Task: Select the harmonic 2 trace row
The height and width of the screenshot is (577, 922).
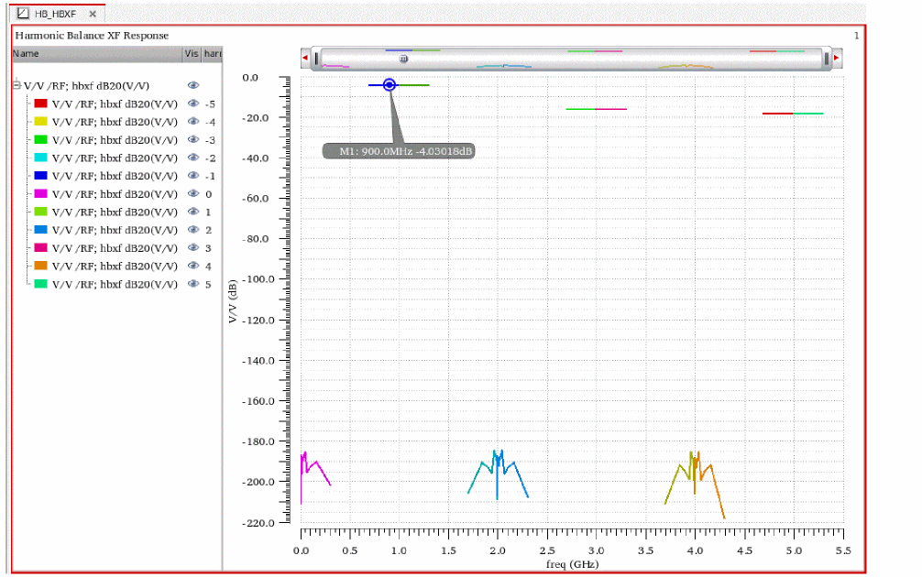Action: pos(115,230)
